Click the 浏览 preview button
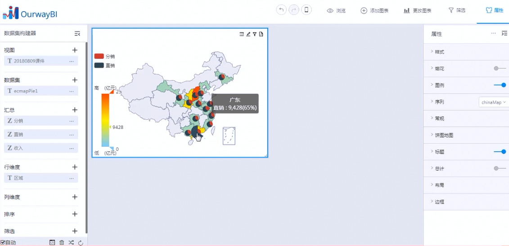The height and width of the screenshot is (246, 509). [336, 10]
